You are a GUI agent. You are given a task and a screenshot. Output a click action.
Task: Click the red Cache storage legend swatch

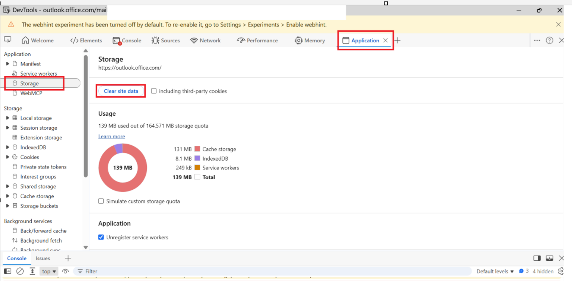pos(197,149)
